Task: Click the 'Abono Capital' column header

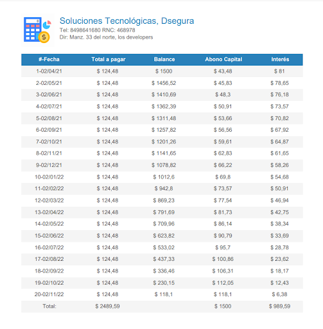Action: pos(223,59)
